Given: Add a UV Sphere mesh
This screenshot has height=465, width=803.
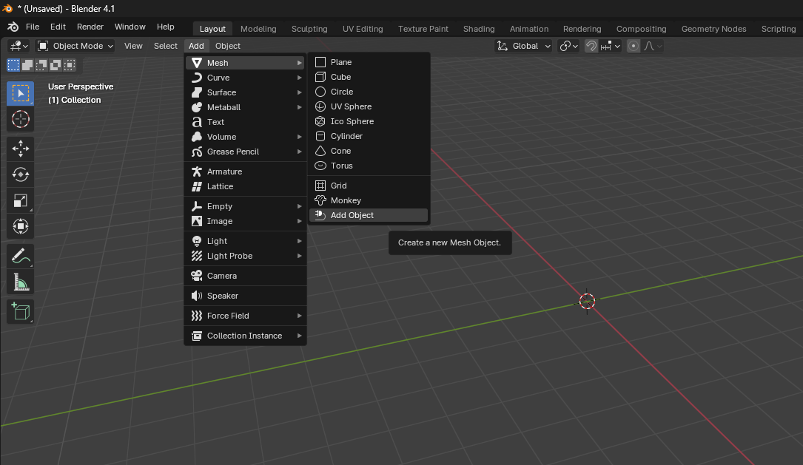Looking at the screenshot, I should point(369,106).
